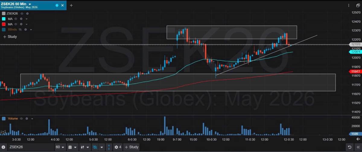Click the ZSEK26 legend label
This screenshot has width=362, height=152.
(x=12, y=14)
